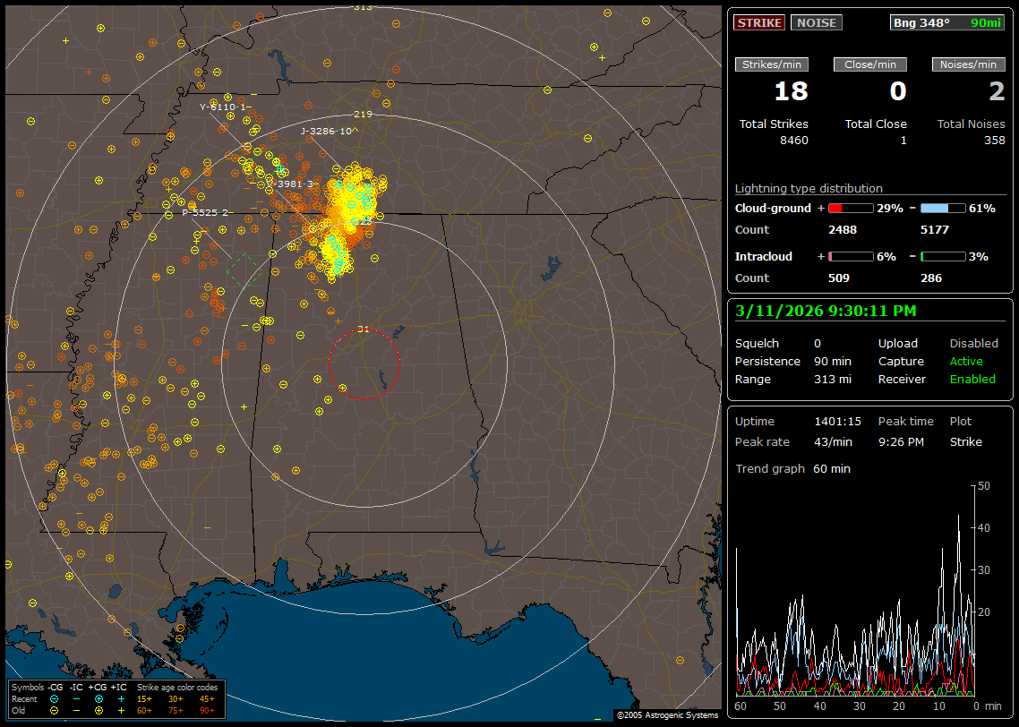Toggle the Receiver Enabled status
Image resolution: width=1019 pixels, height=727 pixels.
972,379
